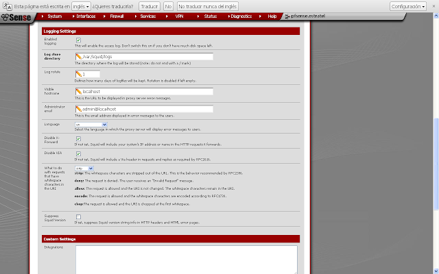The image size is (439, 274).
Task: Open the Language dropdown
Action: pyautogui.click(x=91, y=125)
